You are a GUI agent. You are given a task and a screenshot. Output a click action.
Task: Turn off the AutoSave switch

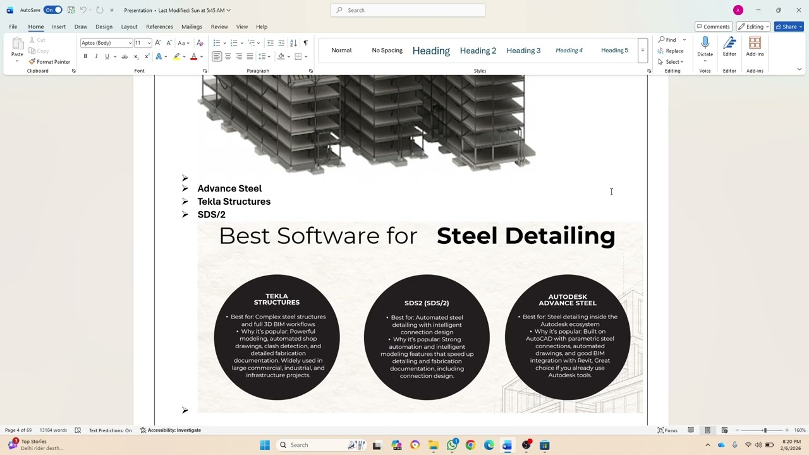click(x=53, y=10)
